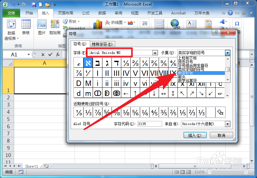Click the cancel X icon in the formula bar
257x178 pixels.
pyautogui.click(x=43, y=55)
